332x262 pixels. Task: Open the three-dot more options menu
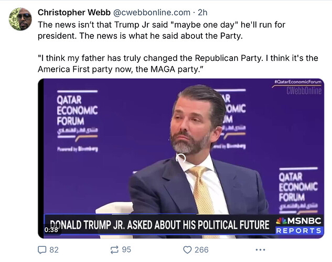[x=260, y=250]
